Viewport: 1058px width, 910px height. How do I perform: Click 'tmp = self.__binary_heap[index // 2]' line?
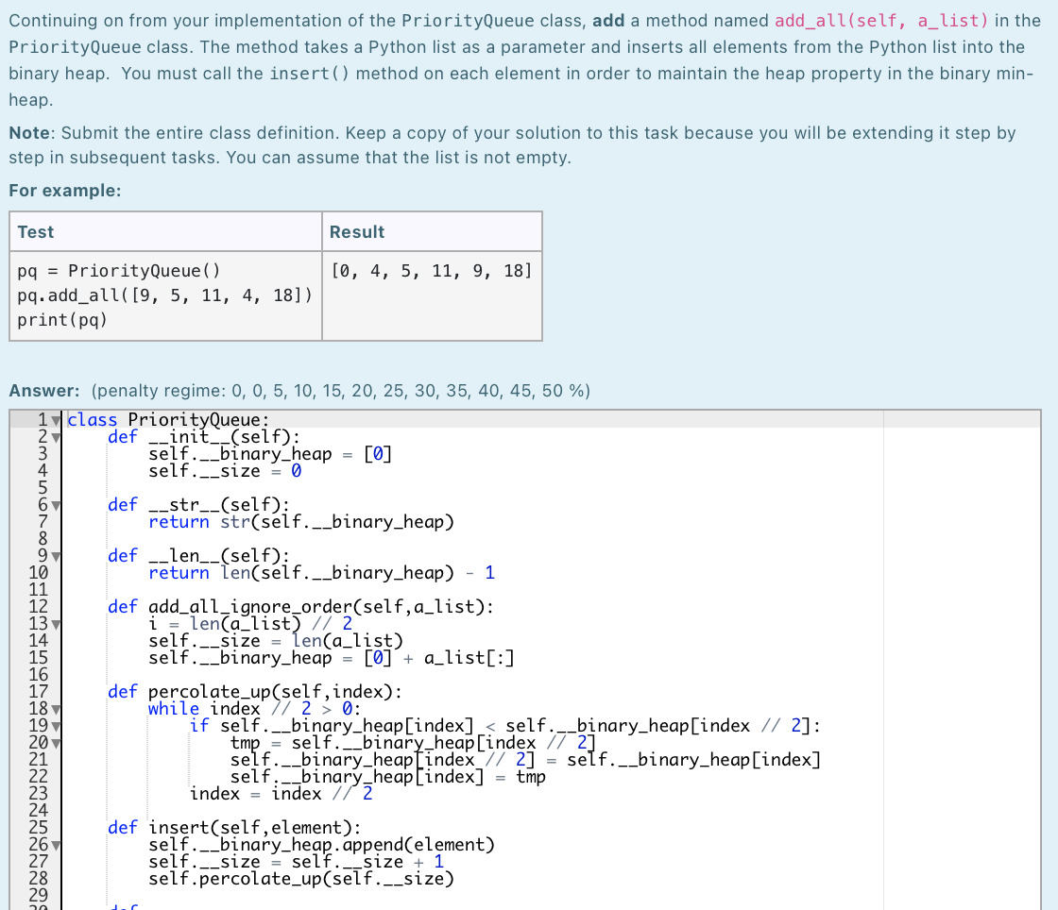pos(412,742)
